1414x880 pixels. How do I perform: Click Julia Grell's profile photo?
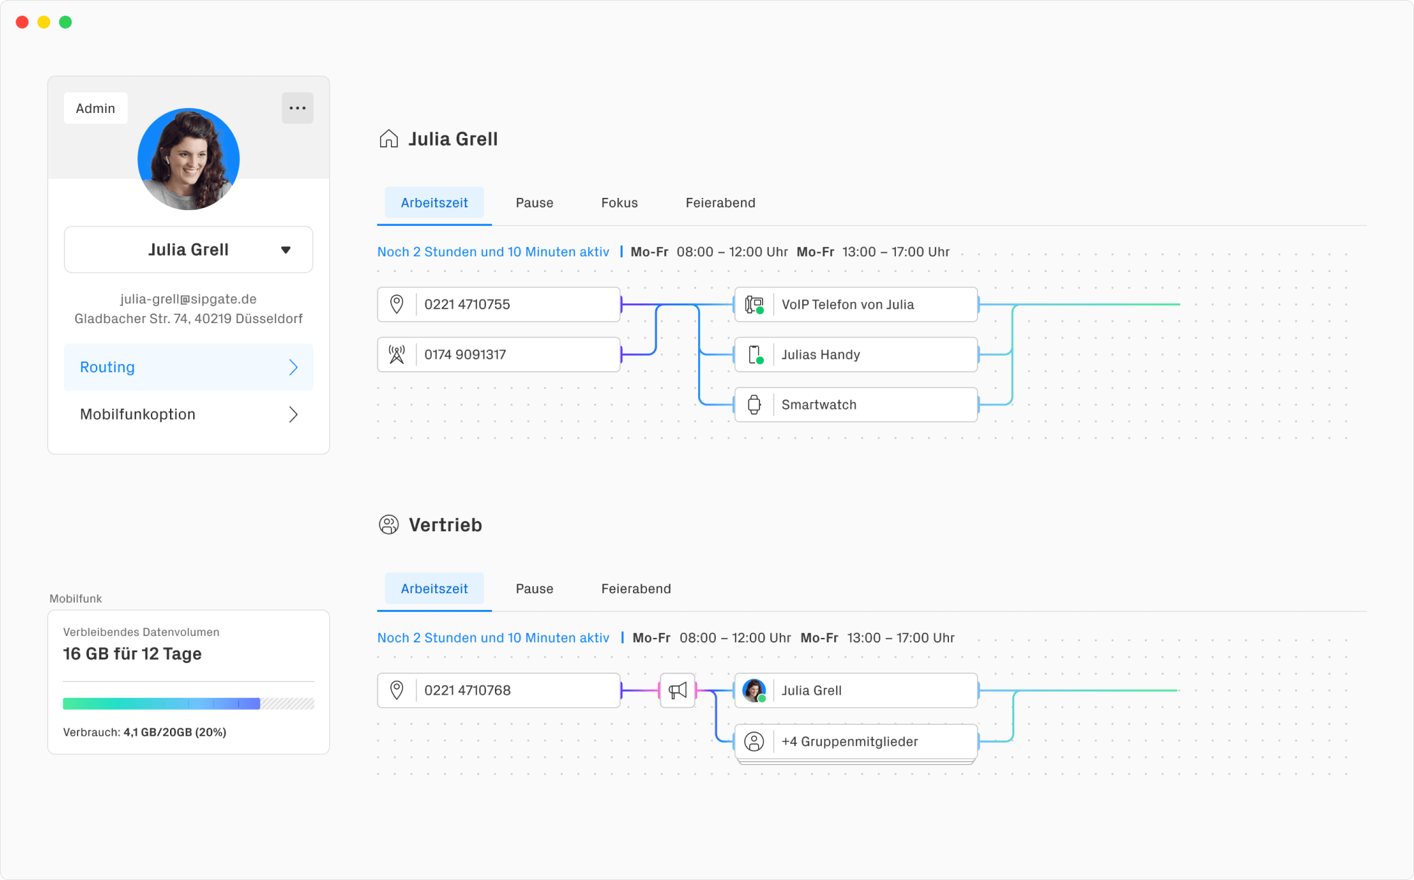pyautogui.click(x=188, y=159)
